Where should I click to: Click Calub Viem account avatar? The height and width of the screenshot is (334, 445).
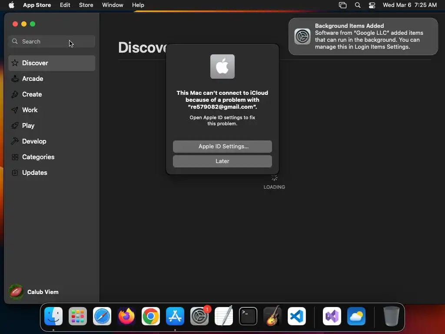[x=16, y=292]
